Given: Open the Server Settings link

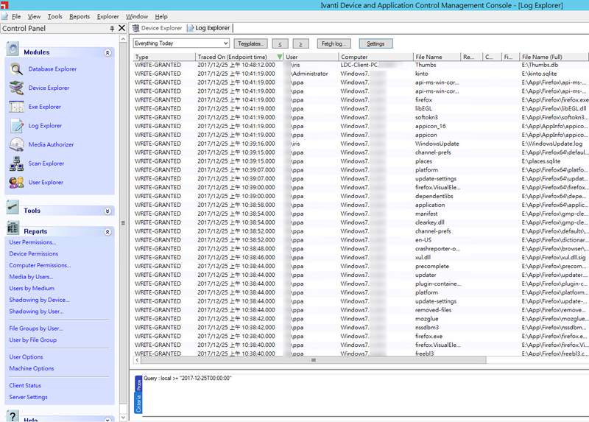Looking at the screenshot, I should click(28, 397).
